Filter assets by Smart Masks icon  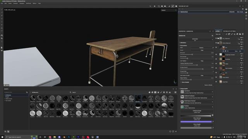point(155,92)
